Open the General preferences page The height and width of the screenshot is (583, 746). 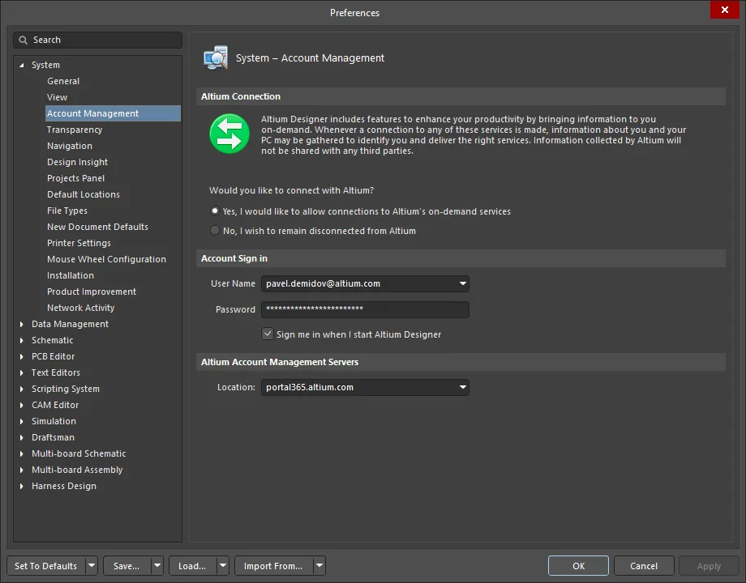point(63,81)
